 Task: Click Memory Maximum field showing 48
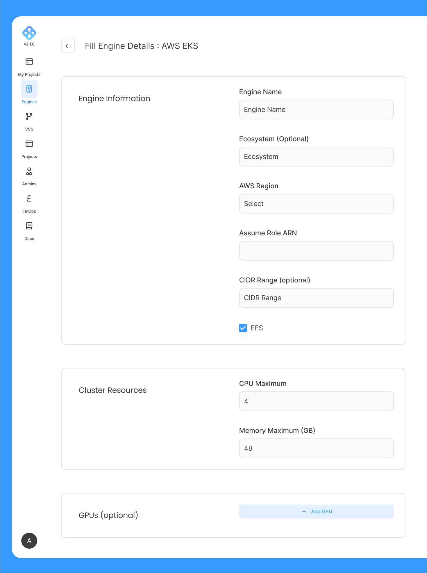coord(316,448)
